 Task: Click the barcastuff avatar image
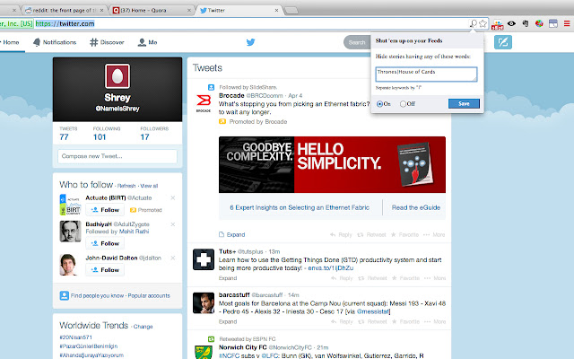tap(204, 303)
